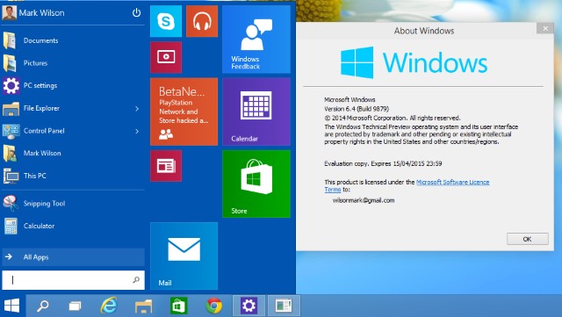Open the BetaNews live tile
The height and width of the screenshot is (317, 562).
(x=184, y=112)
